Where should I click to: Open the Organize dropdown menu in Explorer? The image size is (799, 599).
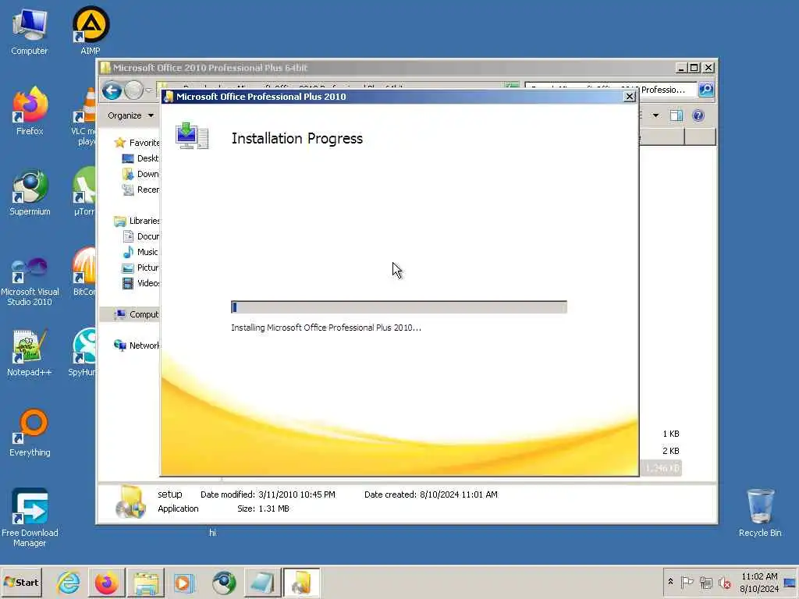[130, 115]
